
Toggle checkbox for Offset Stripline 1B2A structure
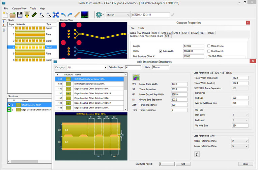pyautogui.click(x=9, y=105)
